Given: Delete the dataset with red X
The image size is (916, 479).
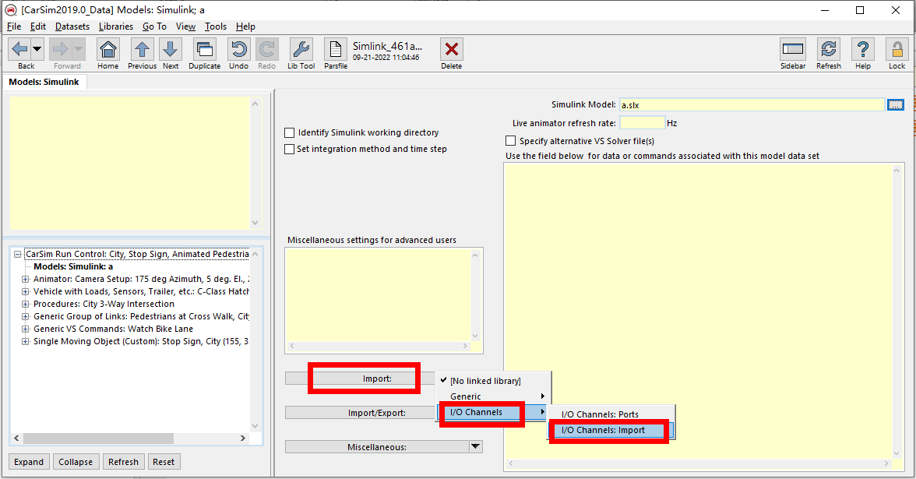Looking at the screenshot, I should click(452, 49).
